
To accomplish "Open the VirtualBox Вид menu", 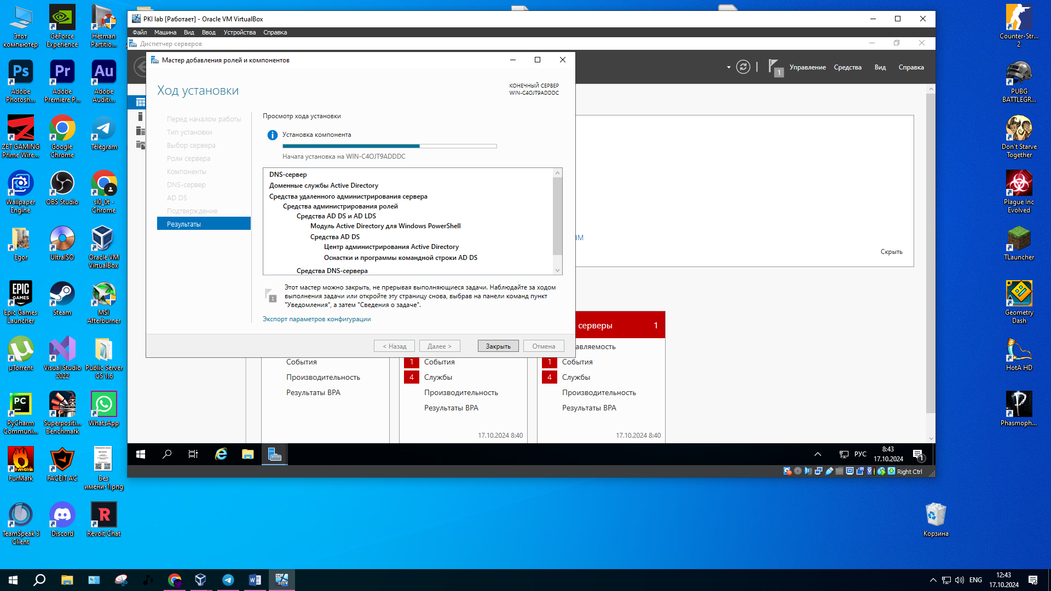I will (x=189, y=32).
